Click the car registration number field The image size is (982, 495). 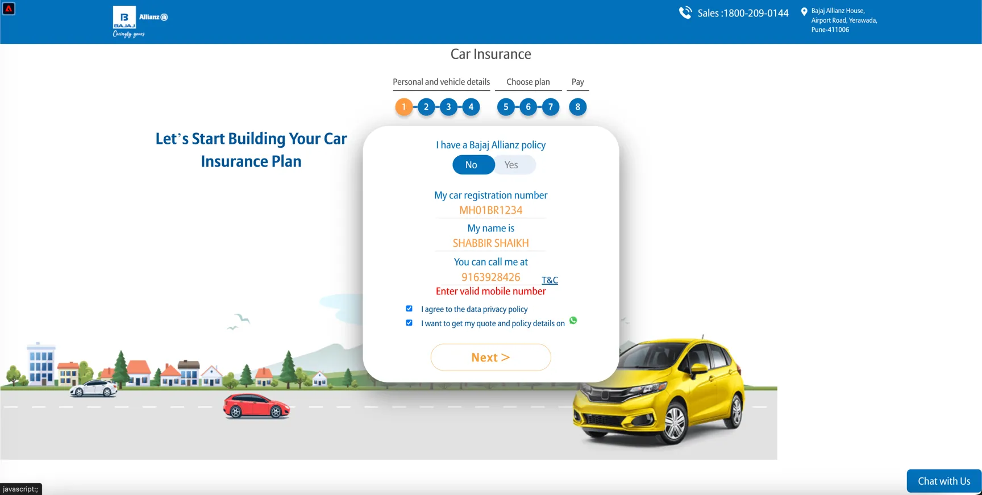tap(491, 210)
